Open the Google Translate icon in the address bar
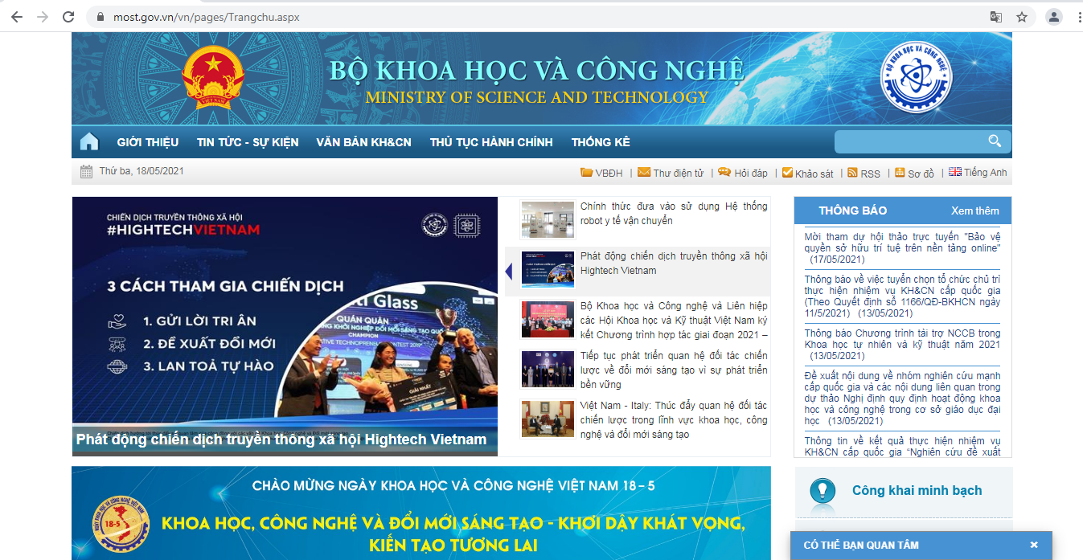 [996, 17]
